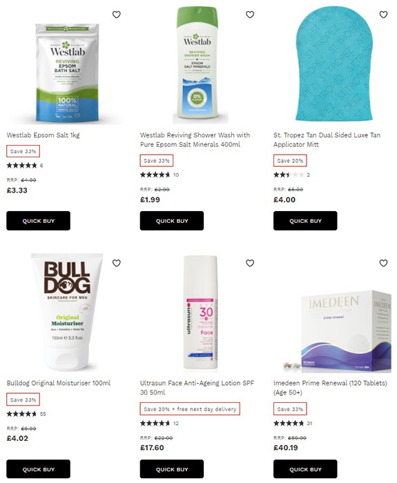Image resolution: width=397 pixels, height=483 pixels.
Task: Click Save 20% + free next day delivery badge
Action: click(190, 409)
